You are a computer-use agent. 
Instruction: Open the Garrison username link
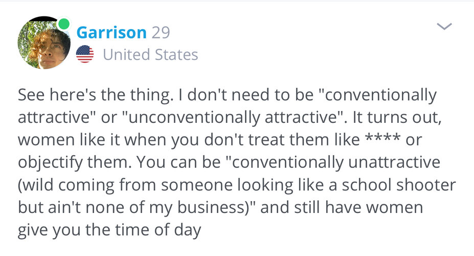(x=111, y=32)
